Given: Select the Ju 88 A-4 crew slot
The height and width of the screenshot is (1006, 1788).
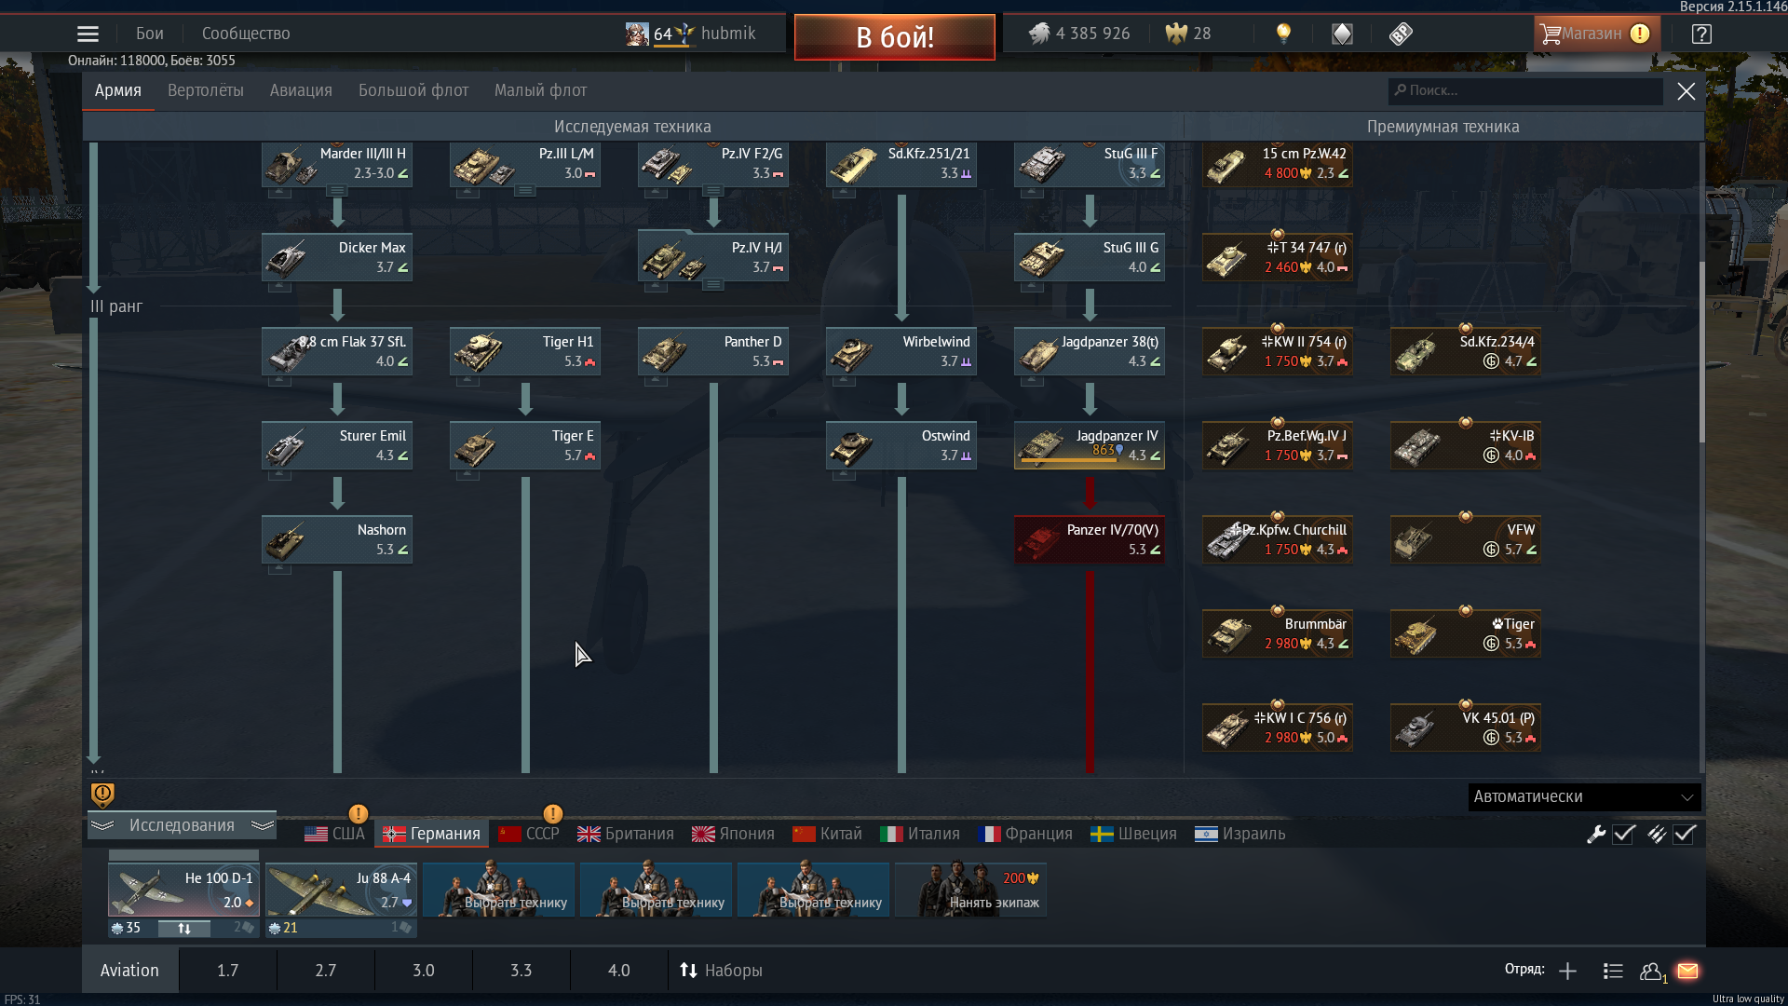Looking at the screenshot, I should click(341, 890).
